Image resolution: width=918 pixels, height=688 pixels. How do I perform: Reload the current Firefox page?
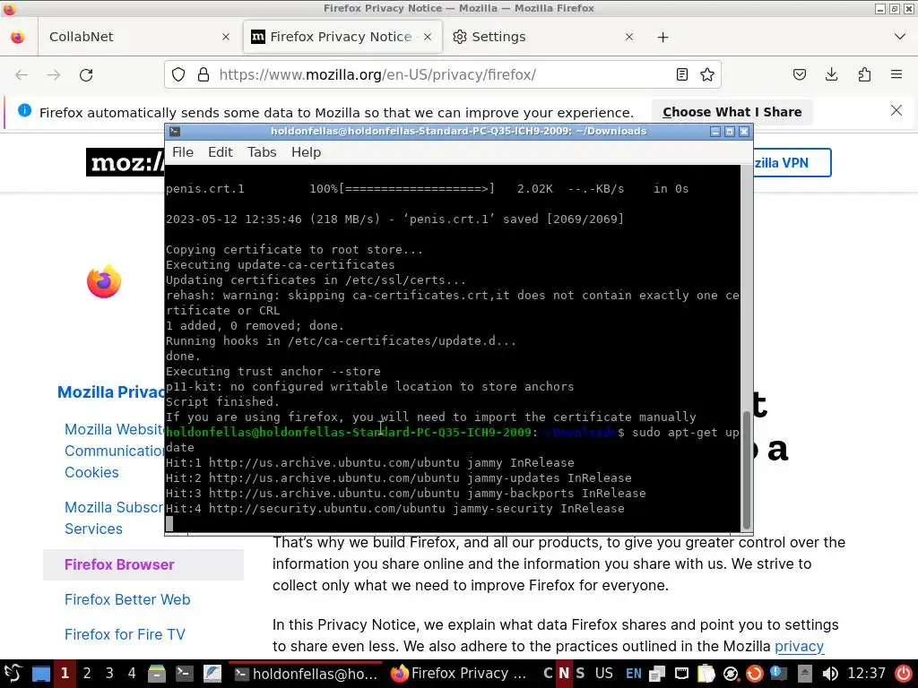tap(86, 75)
